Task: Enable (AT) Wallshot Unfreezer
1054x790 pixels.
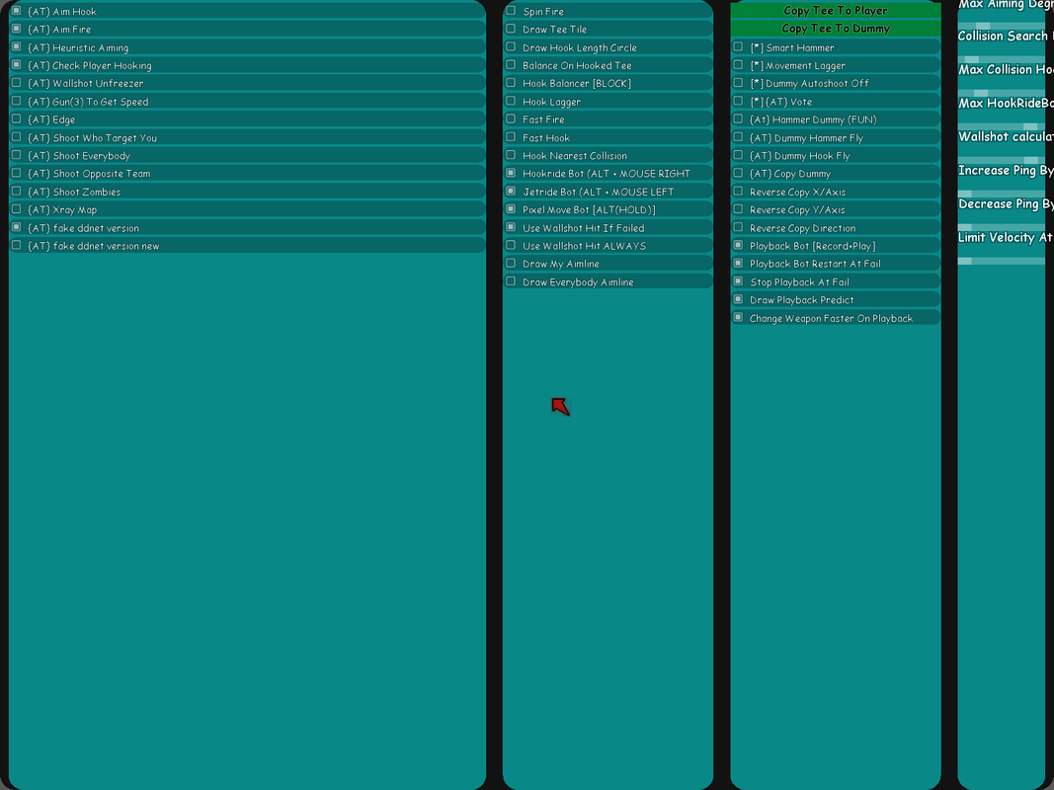Action: (x=16, y=83)
